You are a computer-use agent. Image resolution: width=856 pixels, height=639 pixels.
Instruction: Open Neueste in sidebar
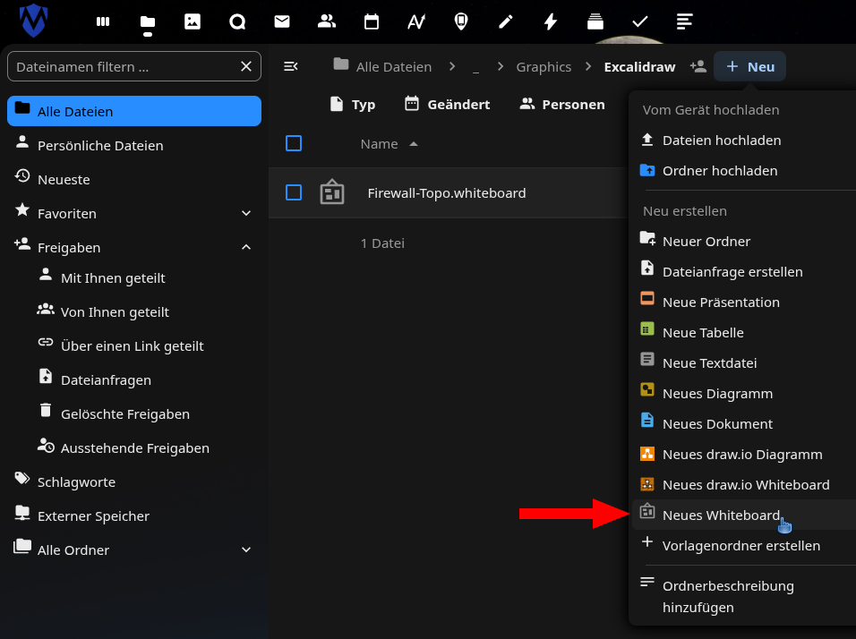(x=134, y=179)
